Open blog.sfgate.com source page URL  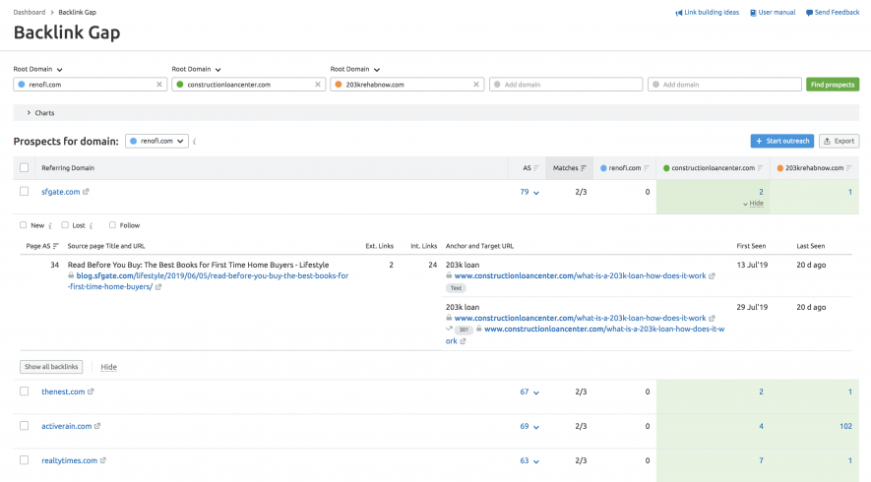[x=209, y=281]
